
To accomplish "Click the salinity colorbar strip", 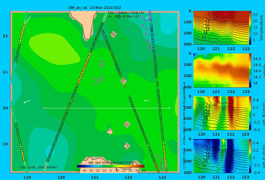I will pos(250,70).
